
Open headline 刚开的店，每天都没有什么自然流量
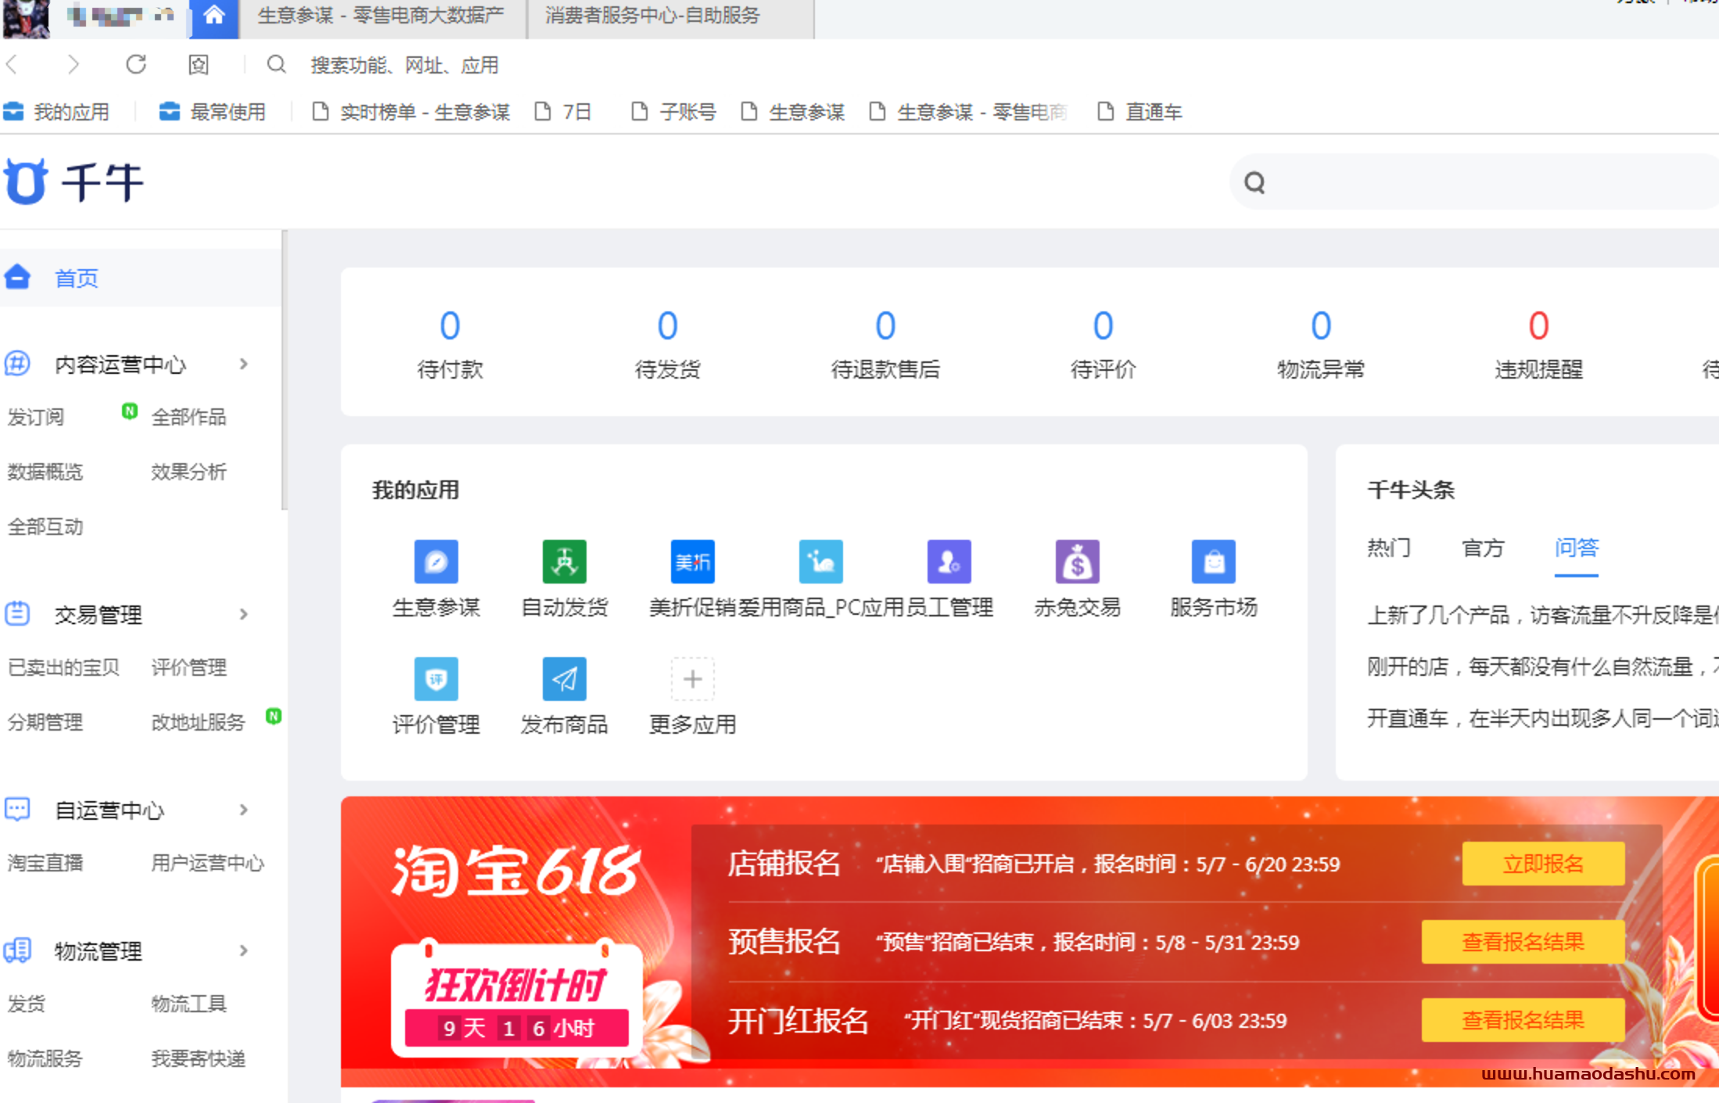(x=1542, y=666)
